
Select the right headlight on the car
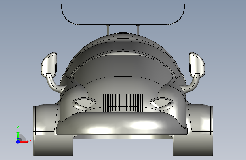pyautogui.click(x=161, y=103)
